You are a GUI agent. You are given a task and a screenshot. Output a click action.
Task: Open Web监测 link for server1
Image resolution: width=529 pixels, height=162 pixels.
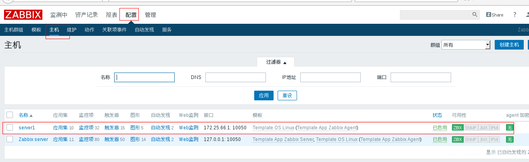click(189, 128)
